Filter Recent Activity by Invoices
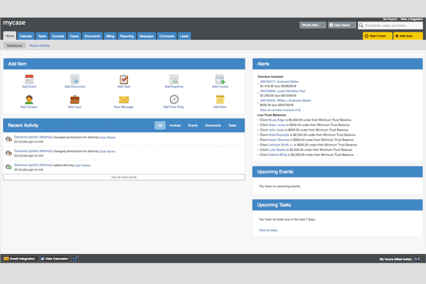426x284 pixels. click(175, 125)
